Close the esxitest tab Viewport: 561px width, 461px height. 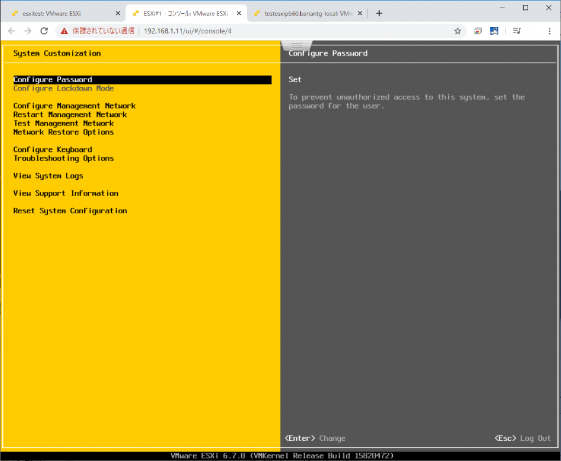pos(118,14)
